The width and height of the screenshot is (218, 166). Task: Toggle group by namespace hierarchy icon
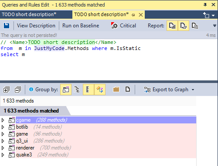(x=77, y=90)
